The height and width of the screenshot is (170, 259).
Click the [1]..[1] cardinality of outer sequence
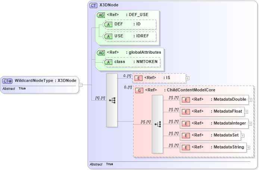[x=100, y=98]
